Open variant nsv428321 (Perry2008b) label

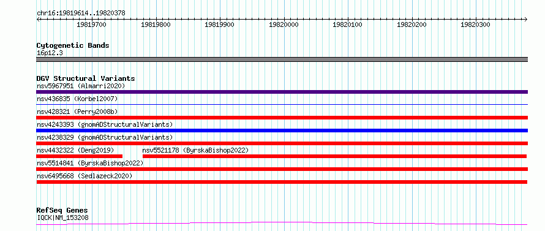pos(77,112)
